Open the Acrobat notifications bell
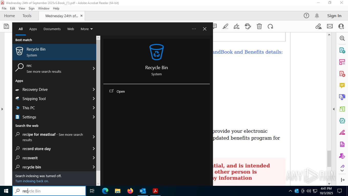This screenshot has width=348, height=196. point(317,16)
